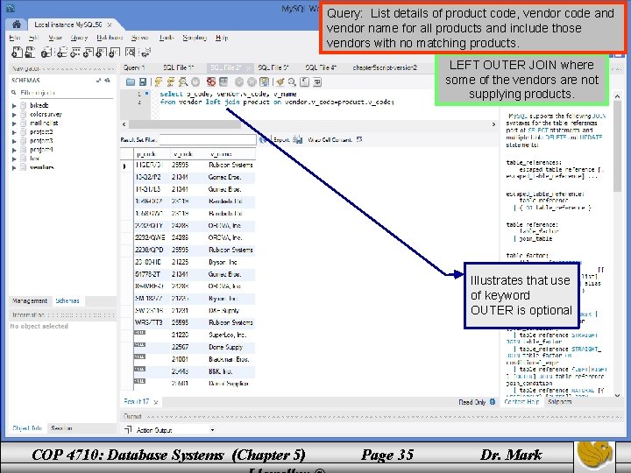
Task: Refresh the schemas list in Navigator
Action: (108, 81)
